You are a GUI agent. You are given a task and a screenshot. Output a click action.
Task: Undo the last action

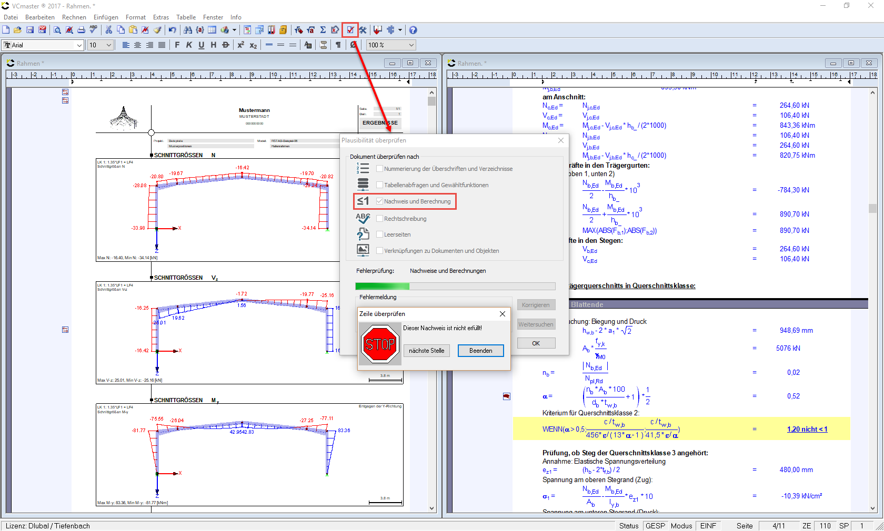coord(172,30)
